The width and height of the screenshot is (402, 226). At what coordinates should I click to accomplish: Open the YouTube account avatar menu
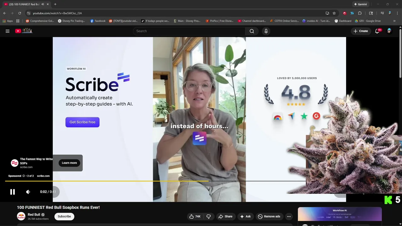click(389, 31)
